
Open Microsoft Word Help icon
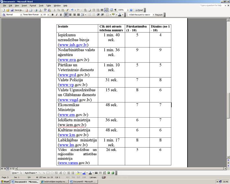tap(131, 10)
